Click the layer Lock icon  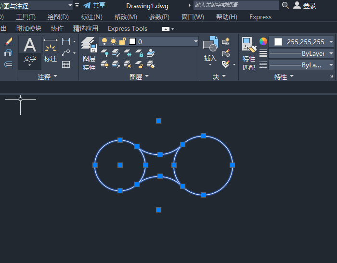point(139,53)
